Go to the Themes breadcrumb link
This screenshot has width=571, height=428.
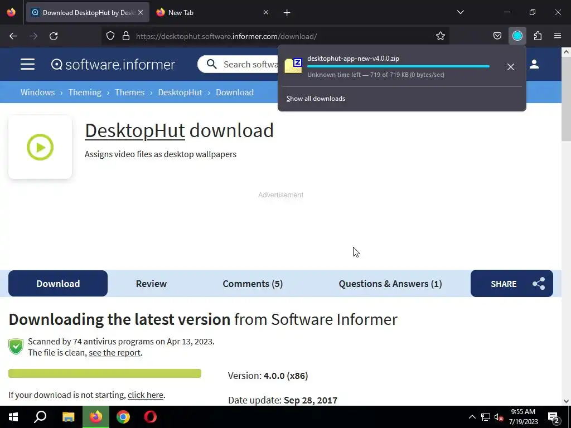(129, 93)
